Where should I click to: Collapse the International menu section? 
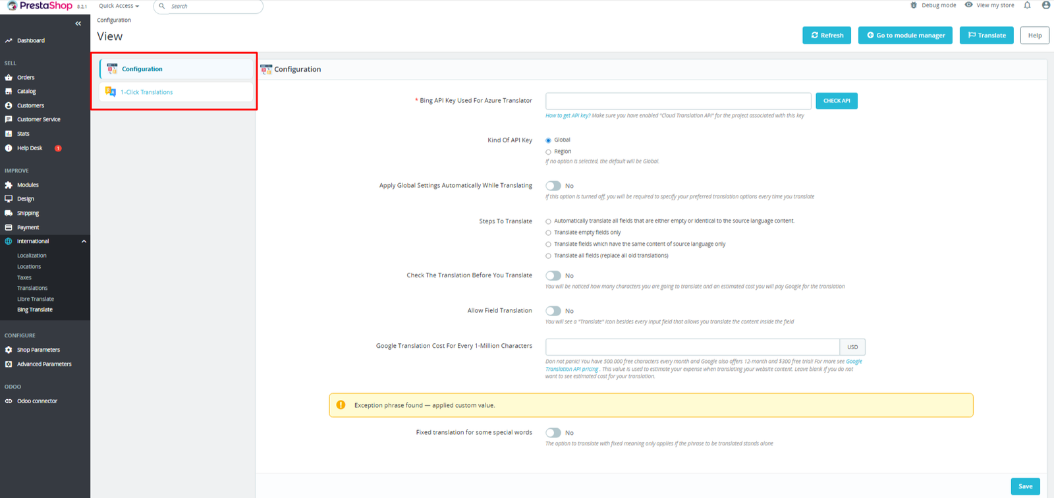84,242
